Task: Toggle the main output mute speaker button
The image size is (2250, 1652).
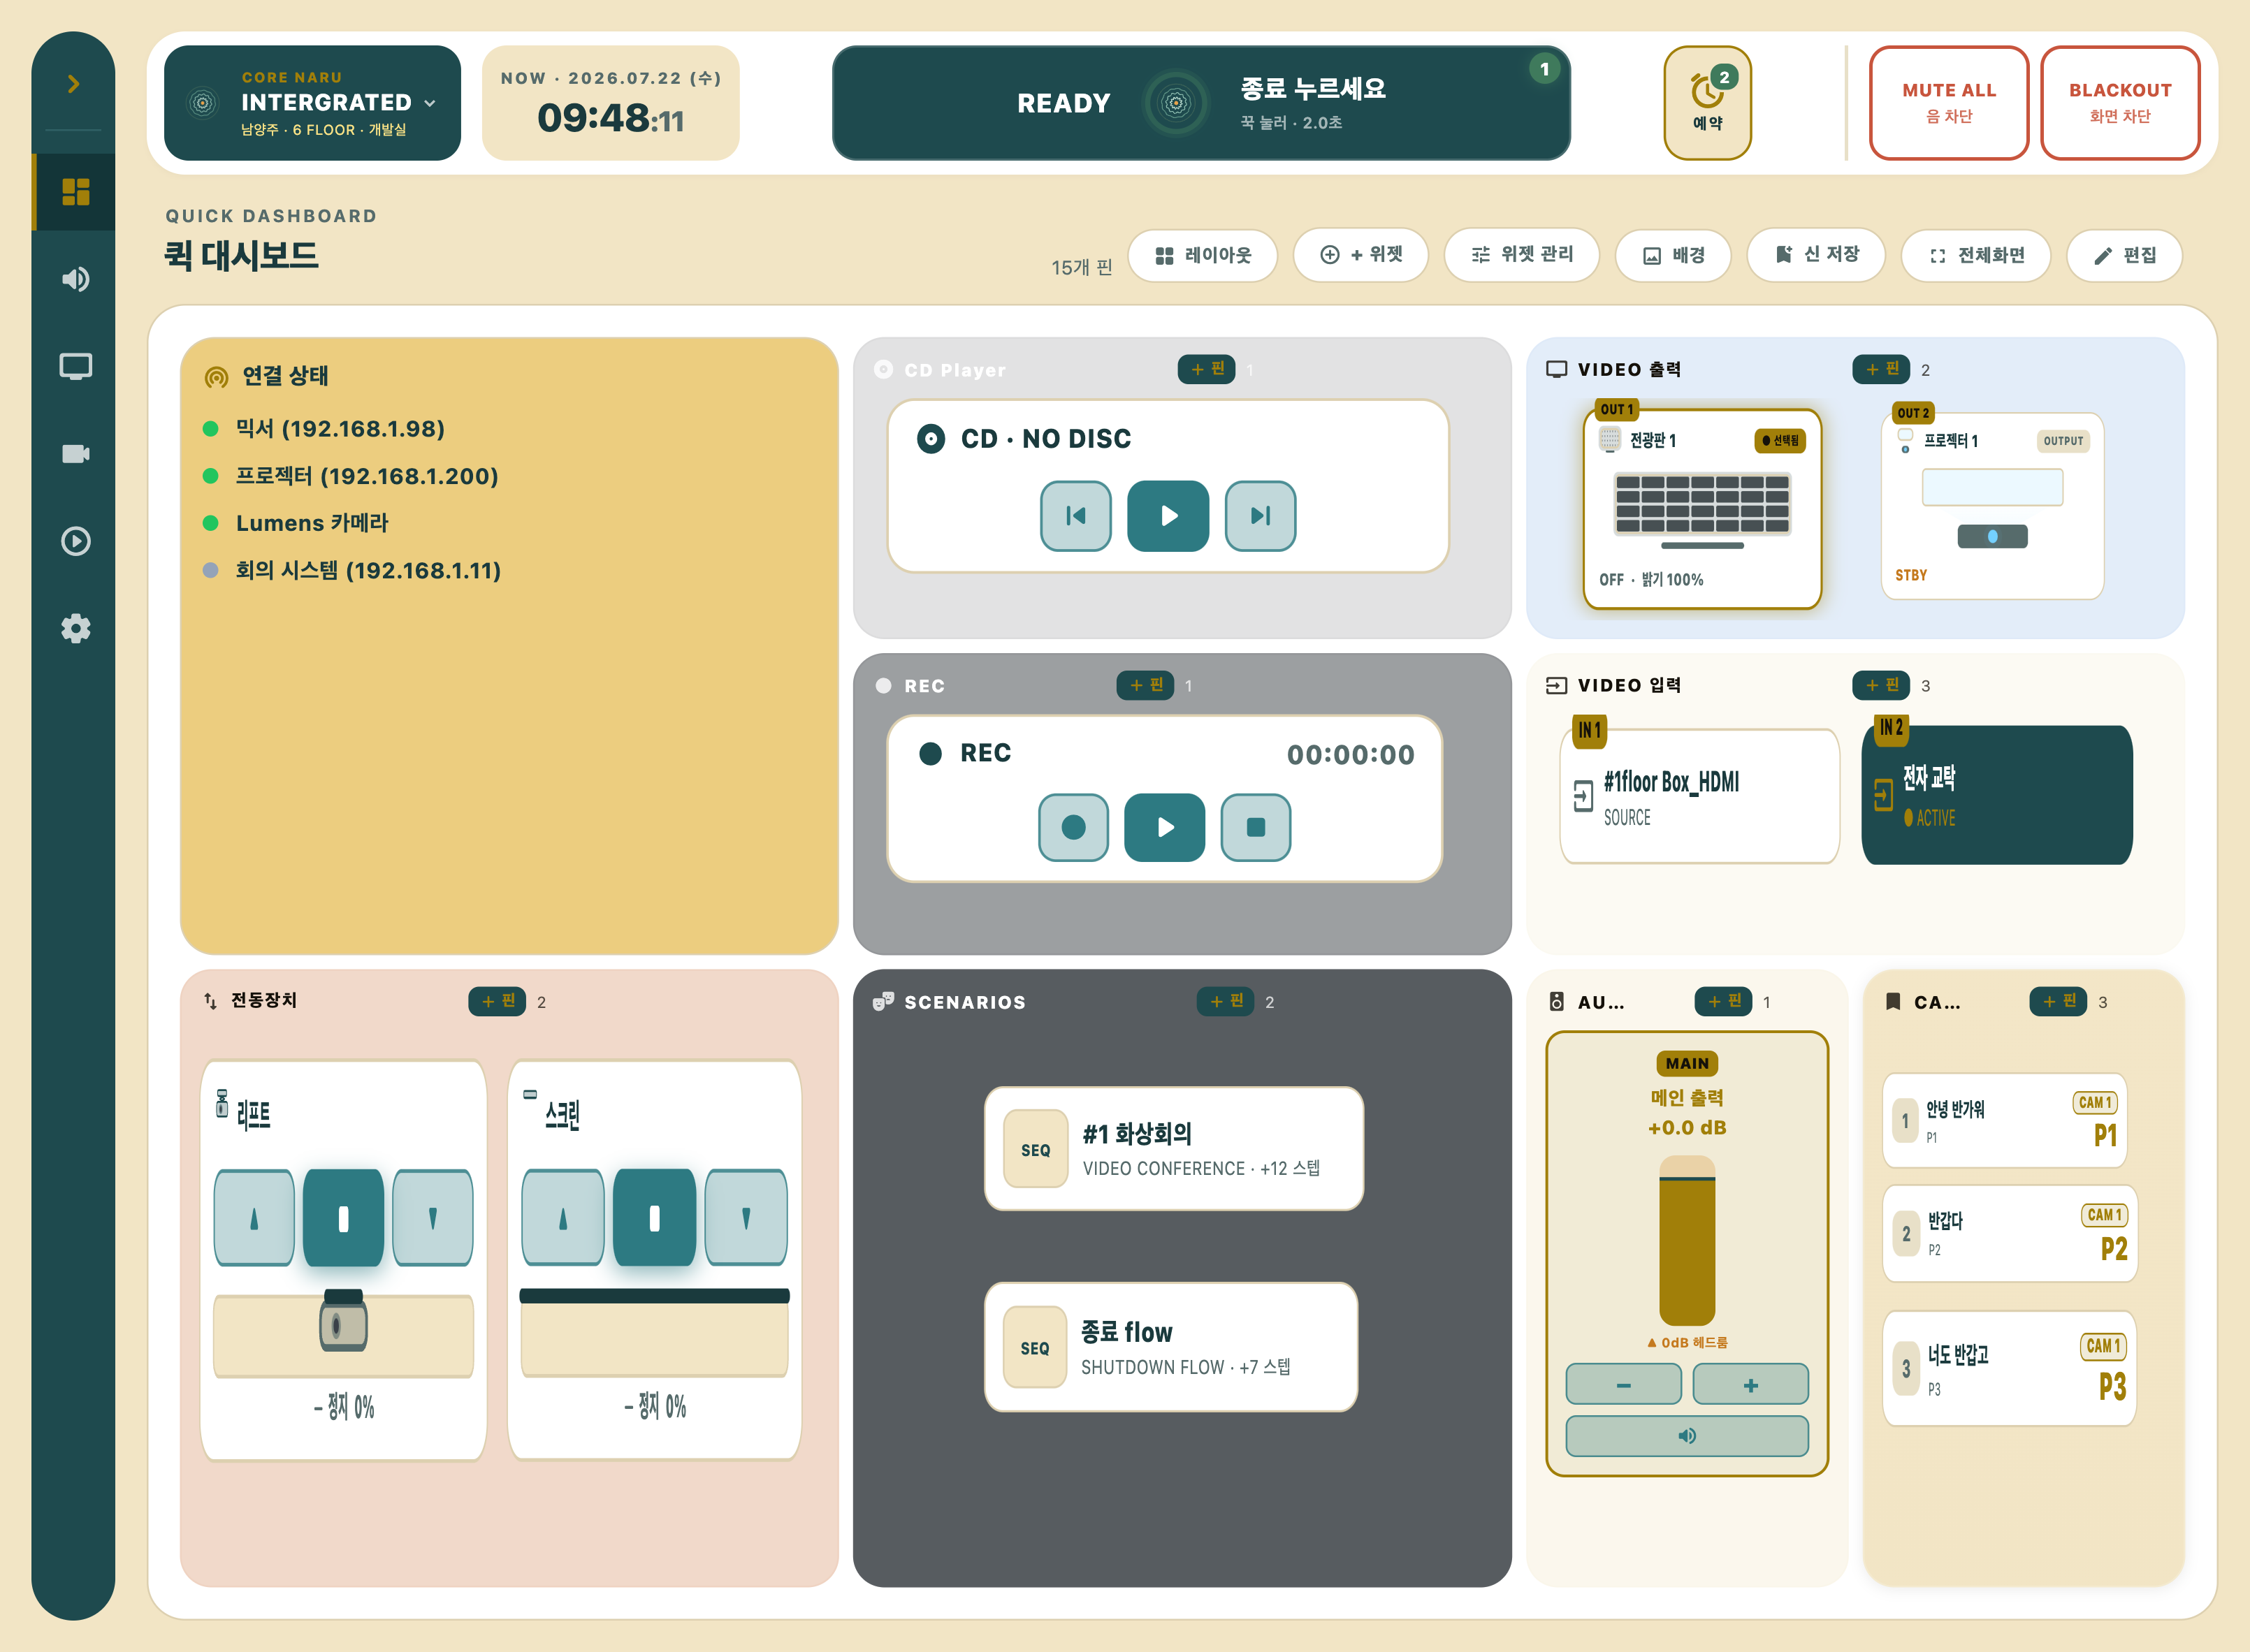Action: click(1687, 1436)
